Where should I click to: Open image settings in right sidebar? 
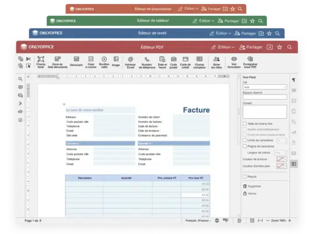click(294, 101)
